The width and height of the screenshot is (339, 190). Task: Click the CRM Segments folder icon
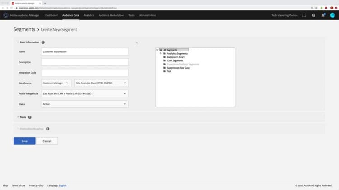click(165, 60)
